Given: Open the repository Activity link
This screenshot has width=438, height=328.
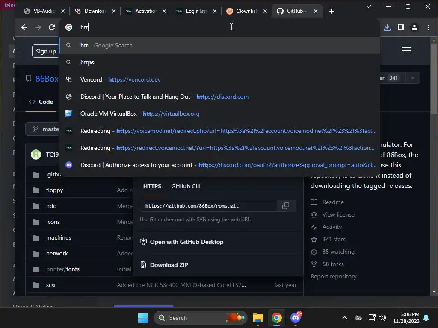Looking at the screenshot, I should pos(326,227).
